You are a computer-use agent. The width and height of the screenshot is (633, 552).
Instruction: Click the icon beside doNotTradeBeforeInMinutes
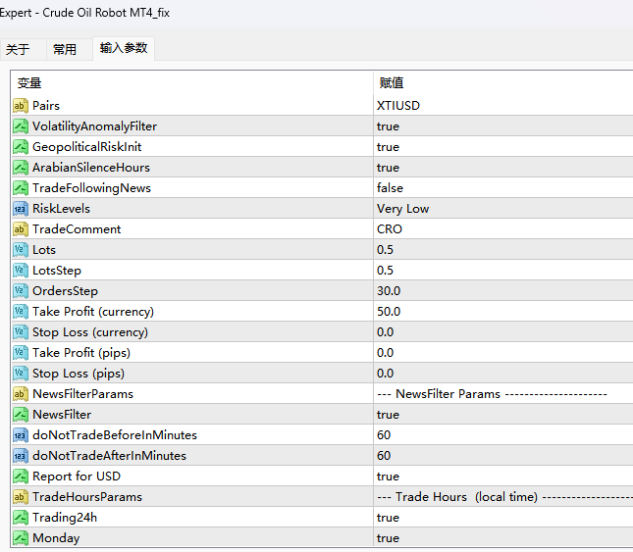pos(21,435)
